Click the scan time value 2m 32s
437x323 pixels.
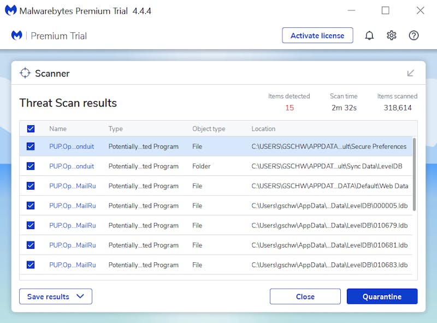point(344,108)
